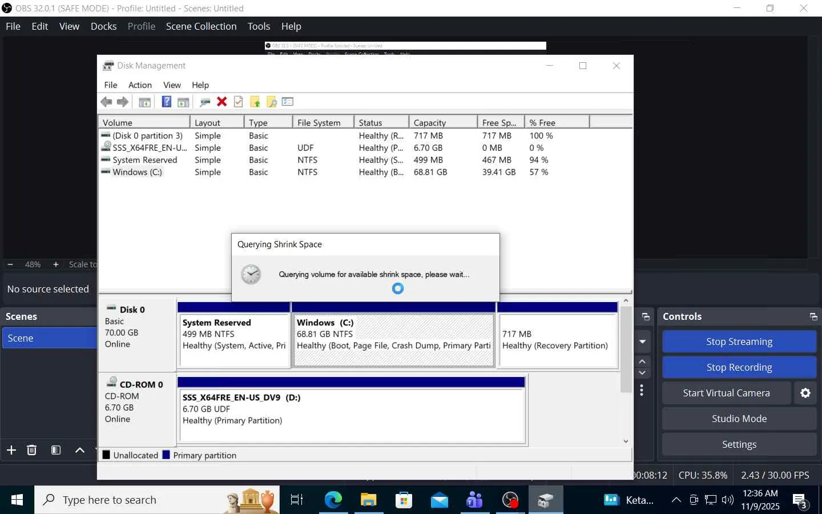Click the Properties checkmark-sheet toolbar icon

[239, 102]
